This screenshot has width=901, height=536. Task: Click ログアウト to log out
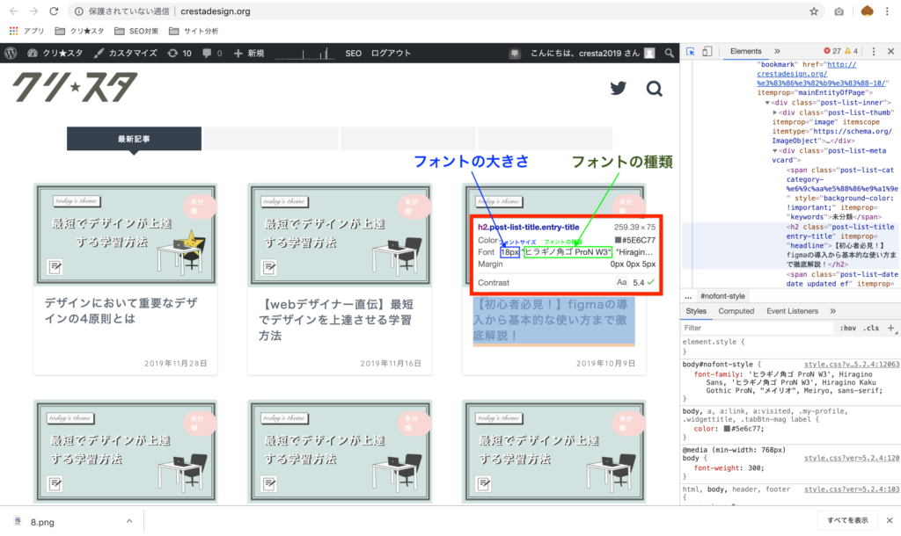[x=391, y=54]
